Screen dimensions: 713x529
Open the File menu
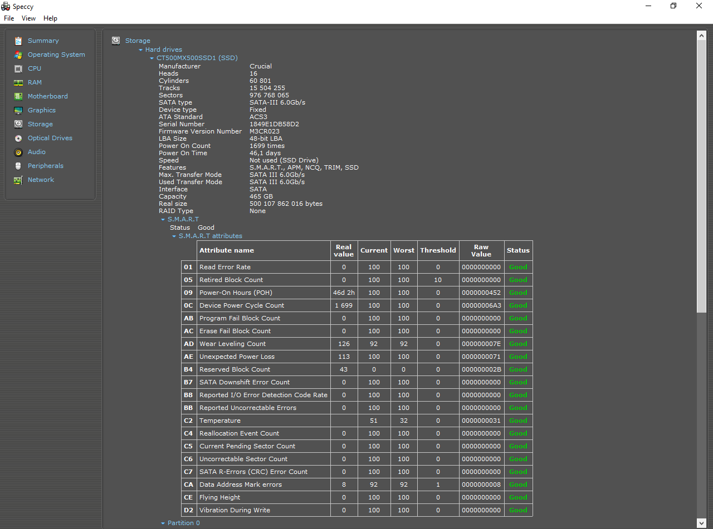tap(9, 18)
